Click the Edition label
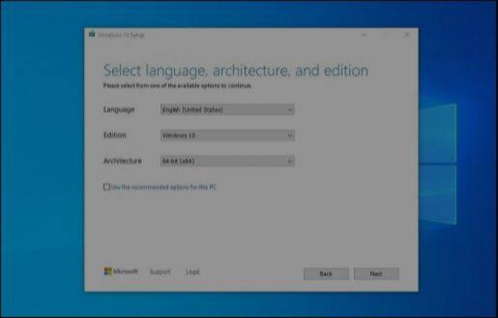Viewport: 498px width, 318px height. (114, 135)
